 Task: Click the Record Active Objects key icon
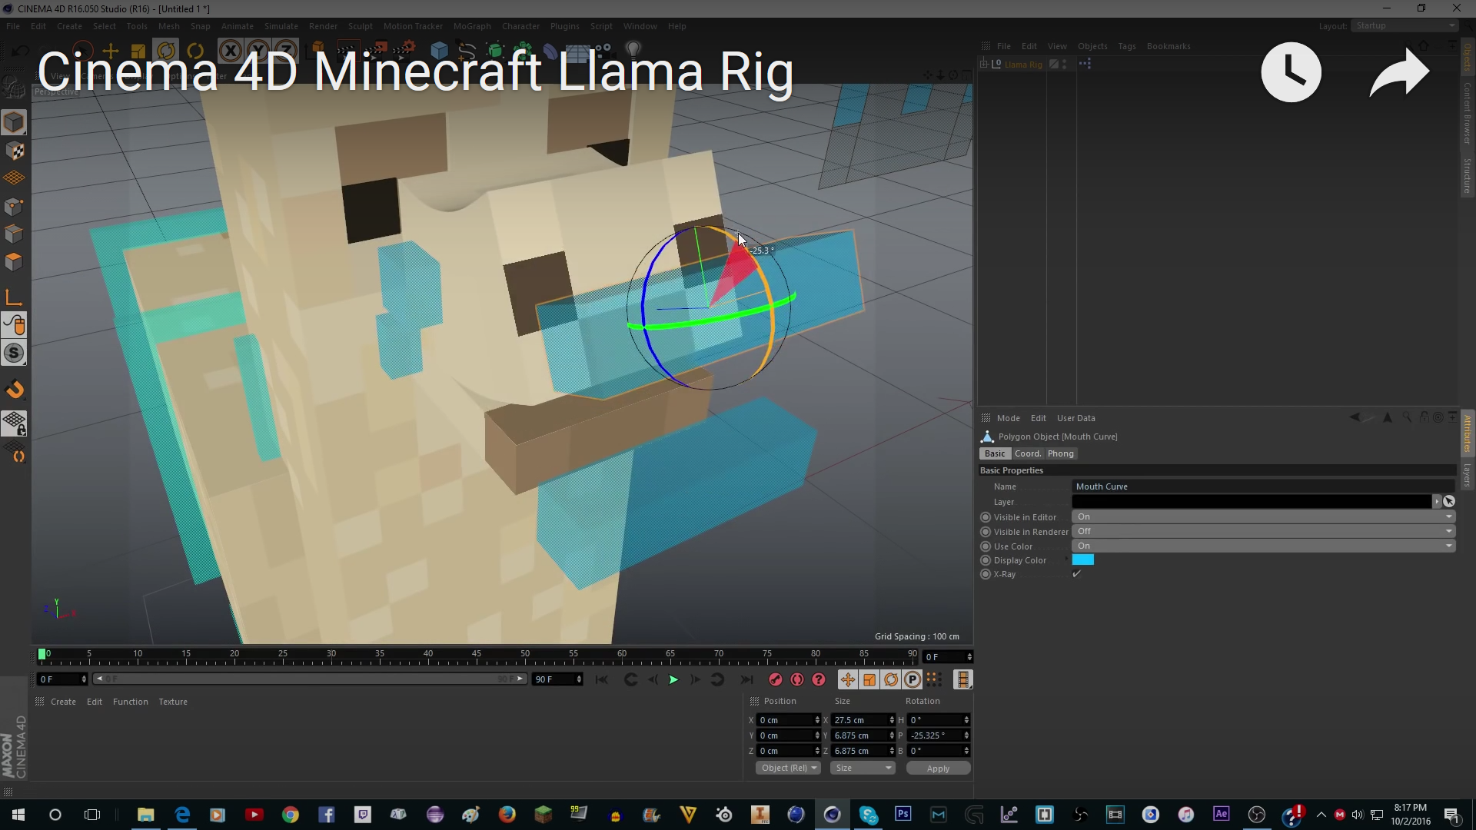775,679
